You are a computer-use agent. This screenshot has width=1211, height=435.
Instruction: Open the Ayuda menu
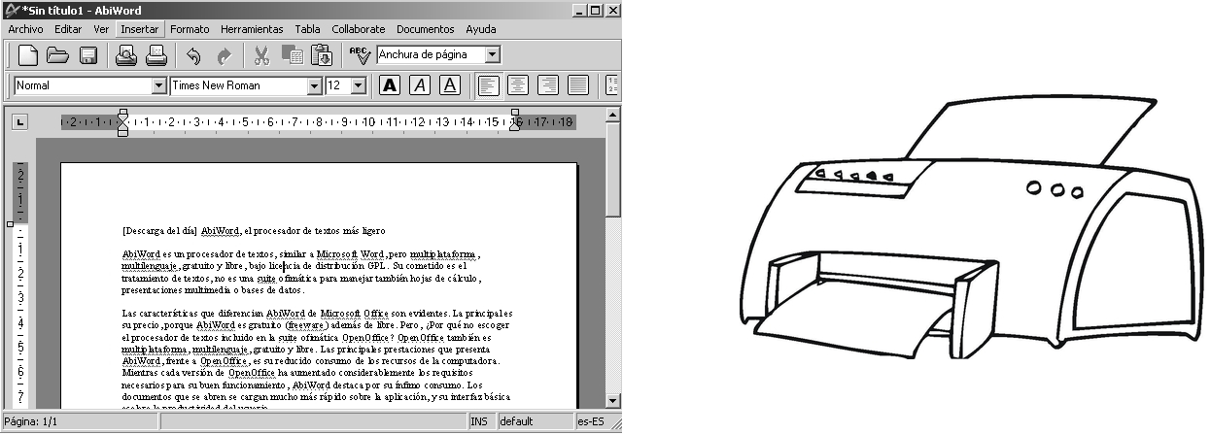tap(480, 29)
